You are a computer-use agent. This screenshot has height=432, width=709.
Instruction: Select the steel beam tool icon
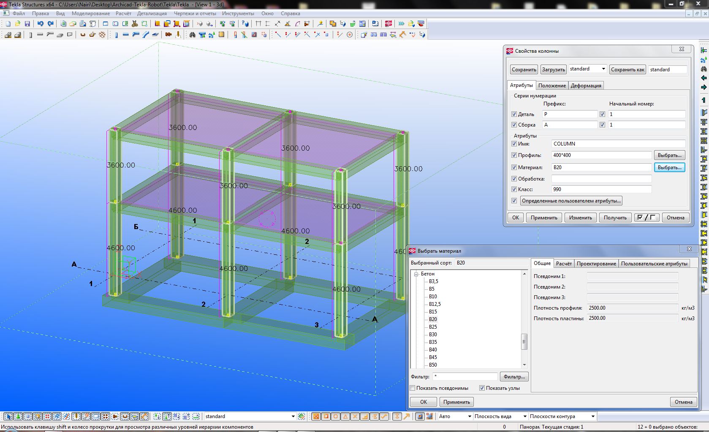tap(125, 35)
